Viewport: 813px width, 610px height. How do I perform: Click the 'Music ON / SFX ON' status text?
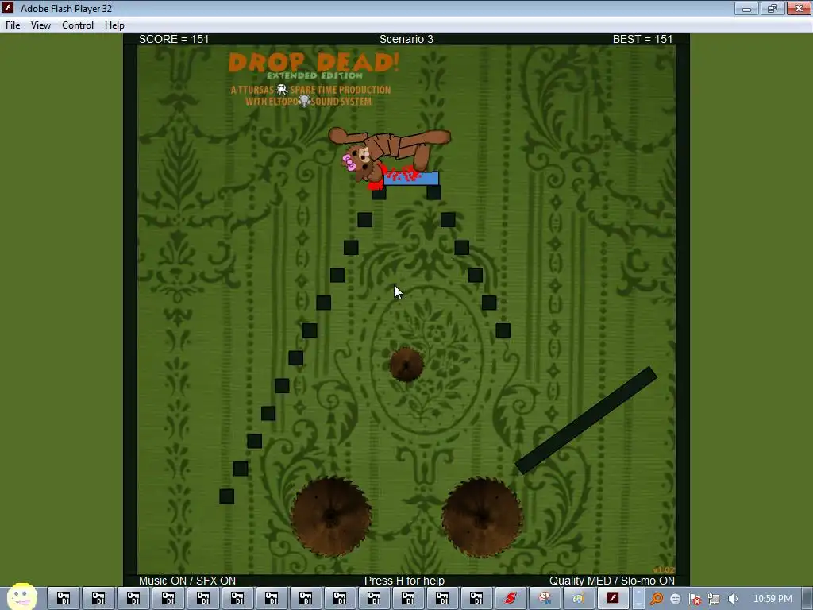click(x=187, y=581)
